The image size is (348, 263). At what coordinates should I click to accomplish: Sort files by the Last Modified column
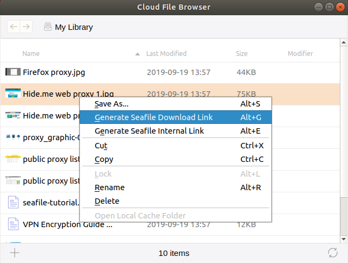[166, 54]
